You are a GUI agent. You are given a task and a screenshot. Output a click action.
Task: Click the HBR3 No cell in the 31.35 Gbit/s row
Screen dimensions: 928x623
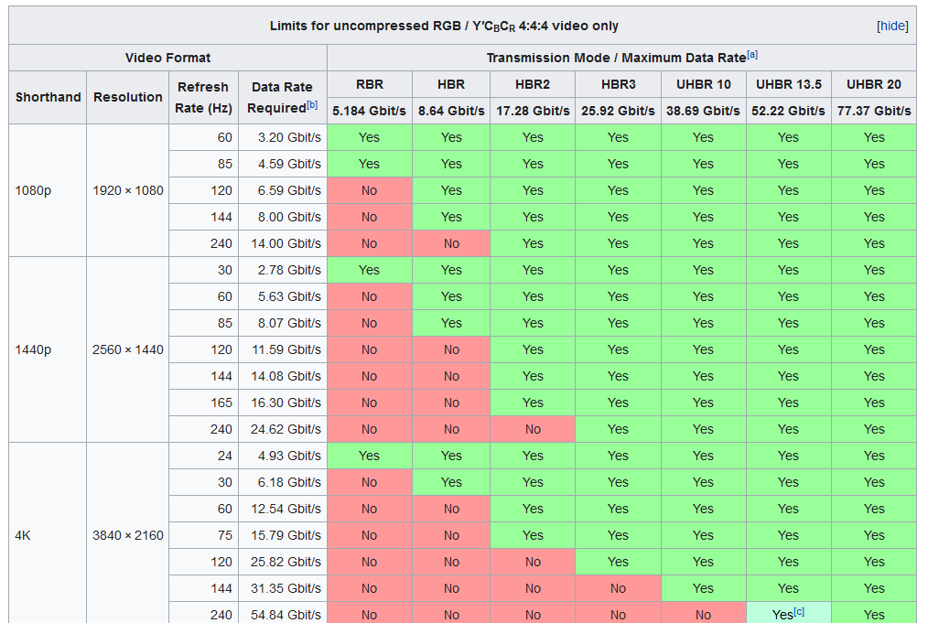click(x=618, y=588)
